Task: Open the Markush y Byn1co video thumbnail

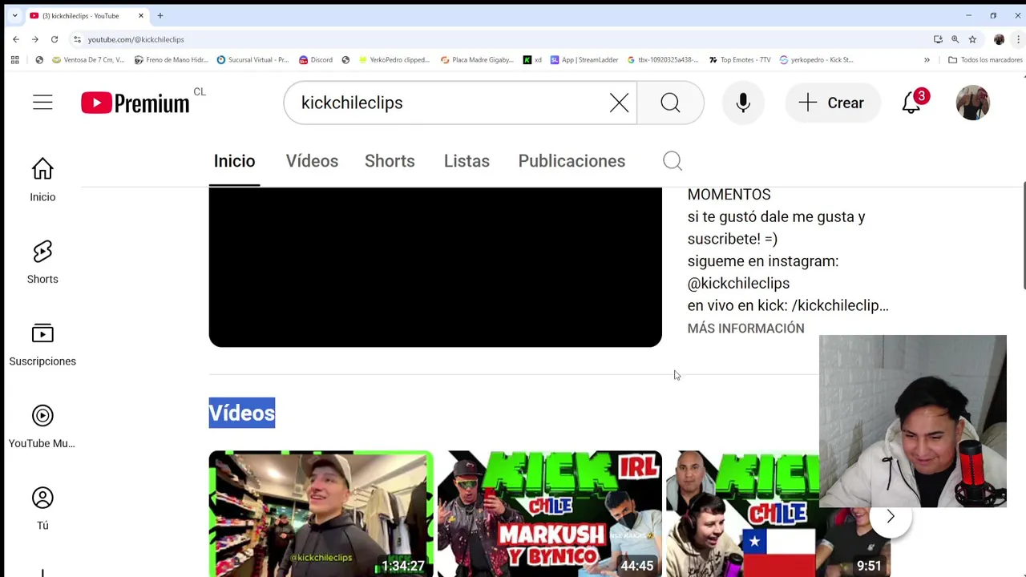Action: (x=549, y=514)
